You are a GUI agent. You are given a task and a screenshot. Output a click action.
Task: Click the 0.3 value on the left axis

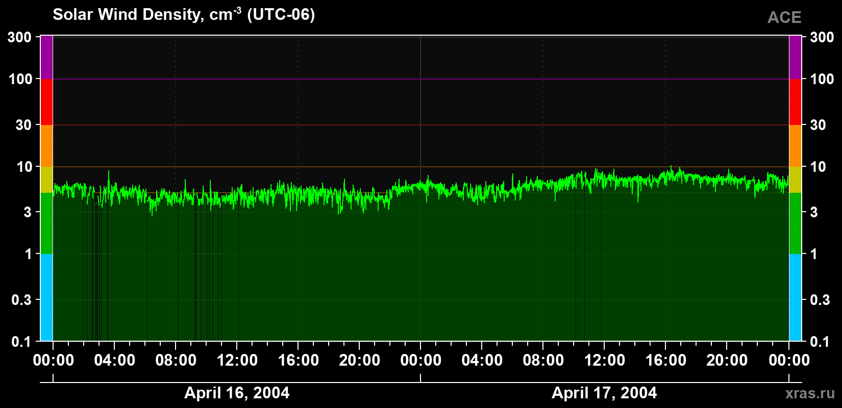(x=21, y=300)
